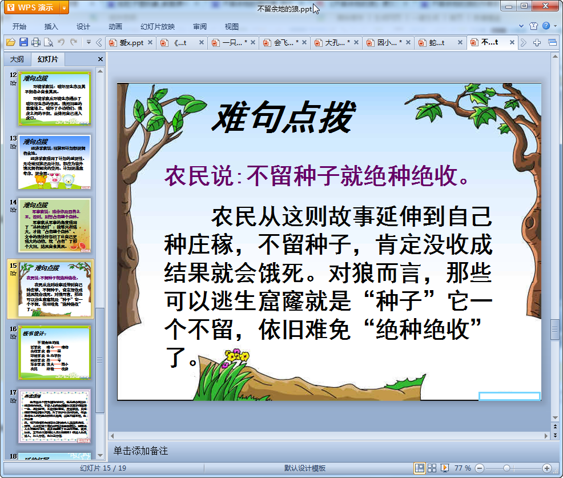The width and height of the screenshot is (563, 478).
Task: Click the Print icon
Action: pos(36,42)
